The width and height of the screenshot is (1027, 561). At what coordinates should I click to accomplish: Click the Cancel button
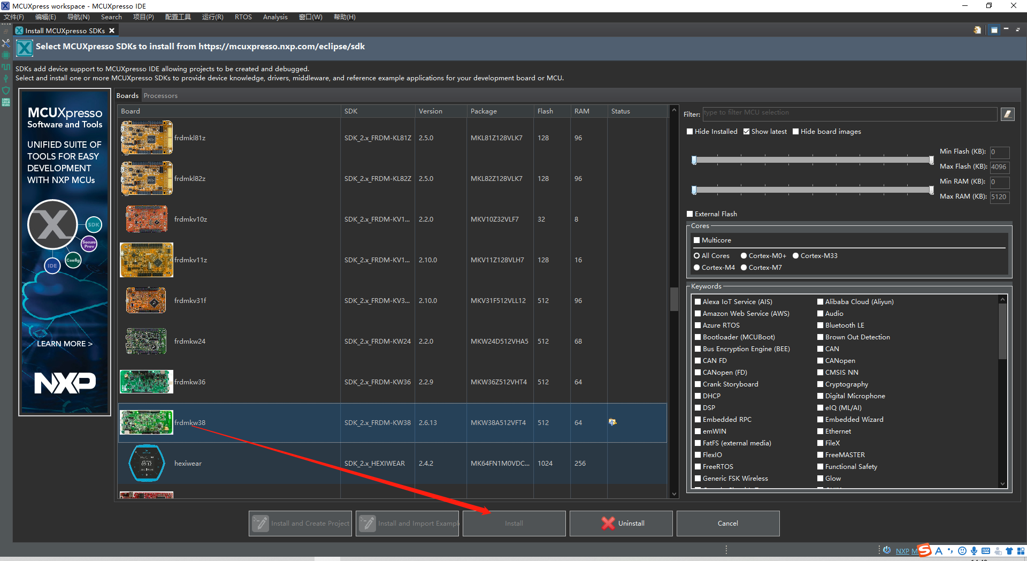[x=728, y=524]
